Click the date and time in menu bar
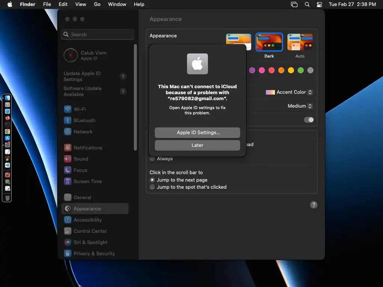The height and width of the screenshot is (287, 383). (352, 4)
